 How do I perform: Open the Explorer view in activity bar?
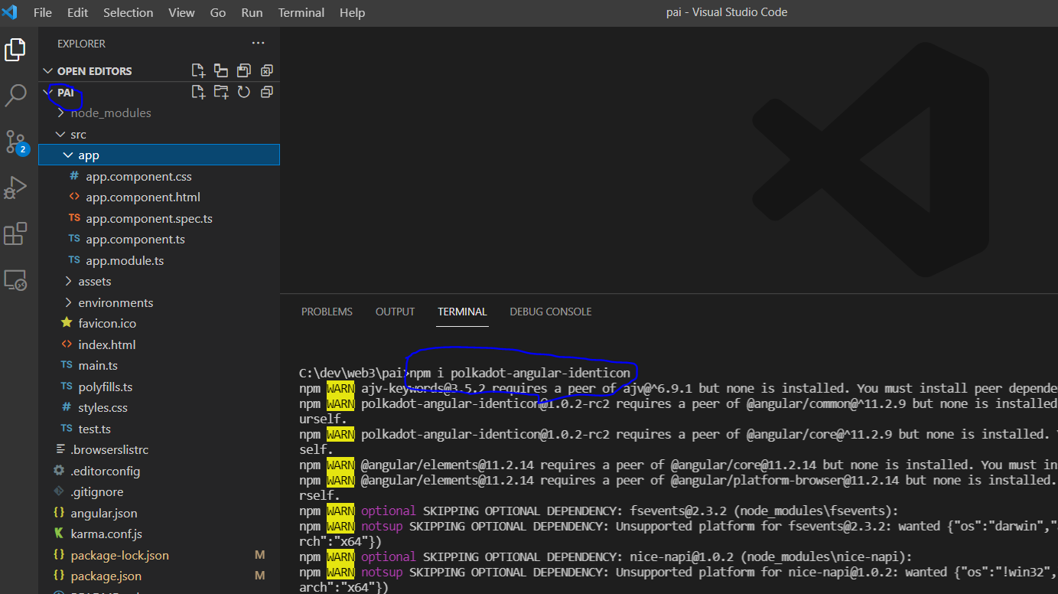coord(15,51)
